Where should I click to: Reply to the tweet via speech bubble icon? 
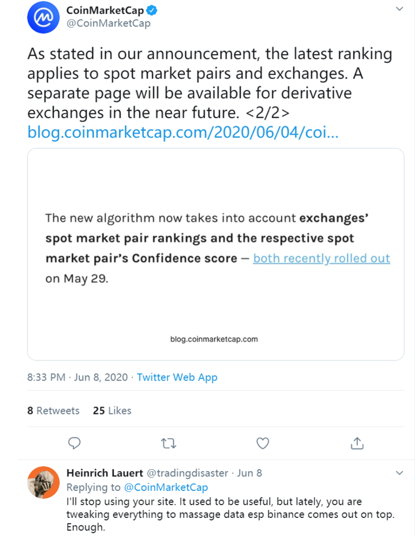pos(74,443)
